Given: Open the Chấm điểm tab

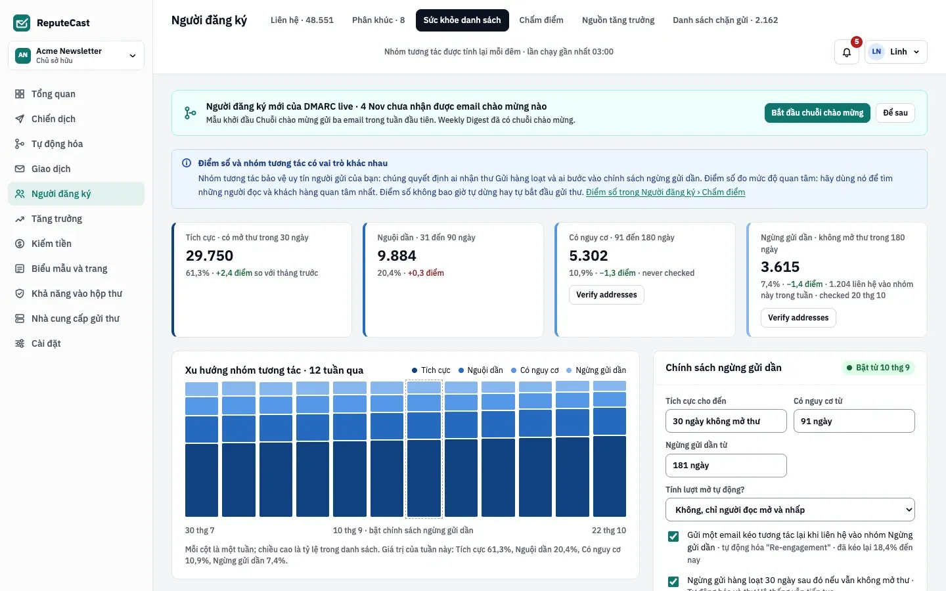Looking at the screenshot, I should [x=541, y=20].
